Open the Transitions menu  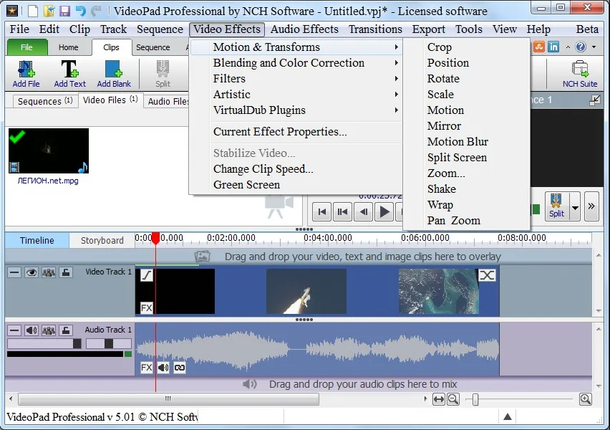[375, 29]
